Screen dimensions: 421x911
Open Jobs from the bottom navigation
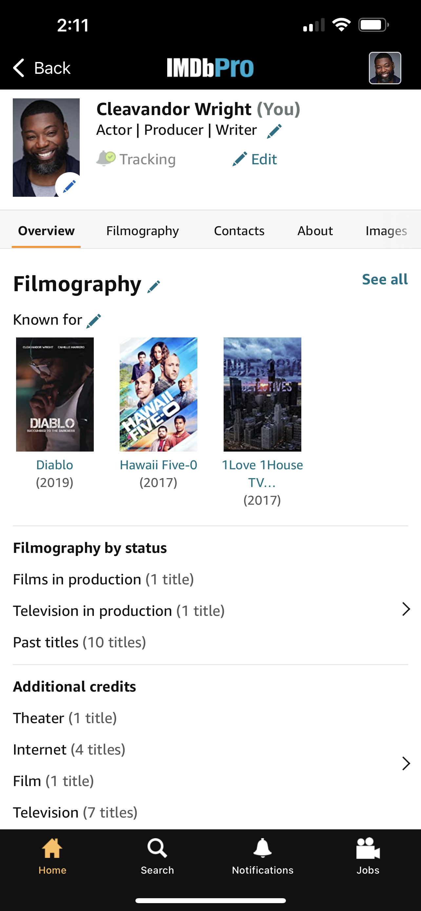[368, 856]
